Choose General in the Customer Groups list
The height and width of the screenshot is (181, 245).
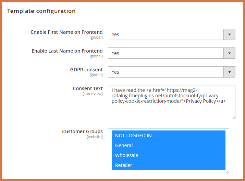click(168, 145)
